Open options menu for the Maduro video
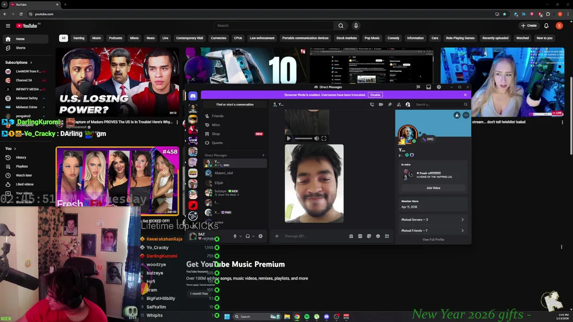Image resolution: width=573 pixels, height=322 pixels. click(177, 122)
